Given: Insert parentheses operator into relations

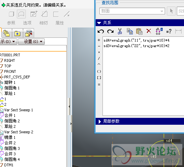Looking at the screenshot, I should 99,71.
